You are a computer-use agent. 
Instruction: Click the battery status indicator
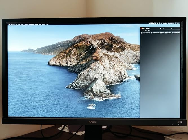pos(165,23)
